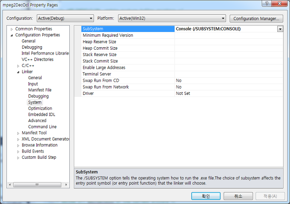Select the Heap Reserve Size property

pos(128,42)
